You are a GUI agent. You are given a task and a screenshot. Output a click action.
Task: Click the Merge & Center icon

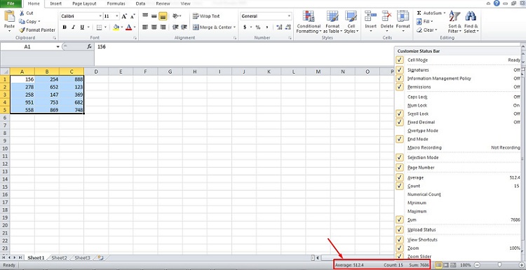point(196,27)
